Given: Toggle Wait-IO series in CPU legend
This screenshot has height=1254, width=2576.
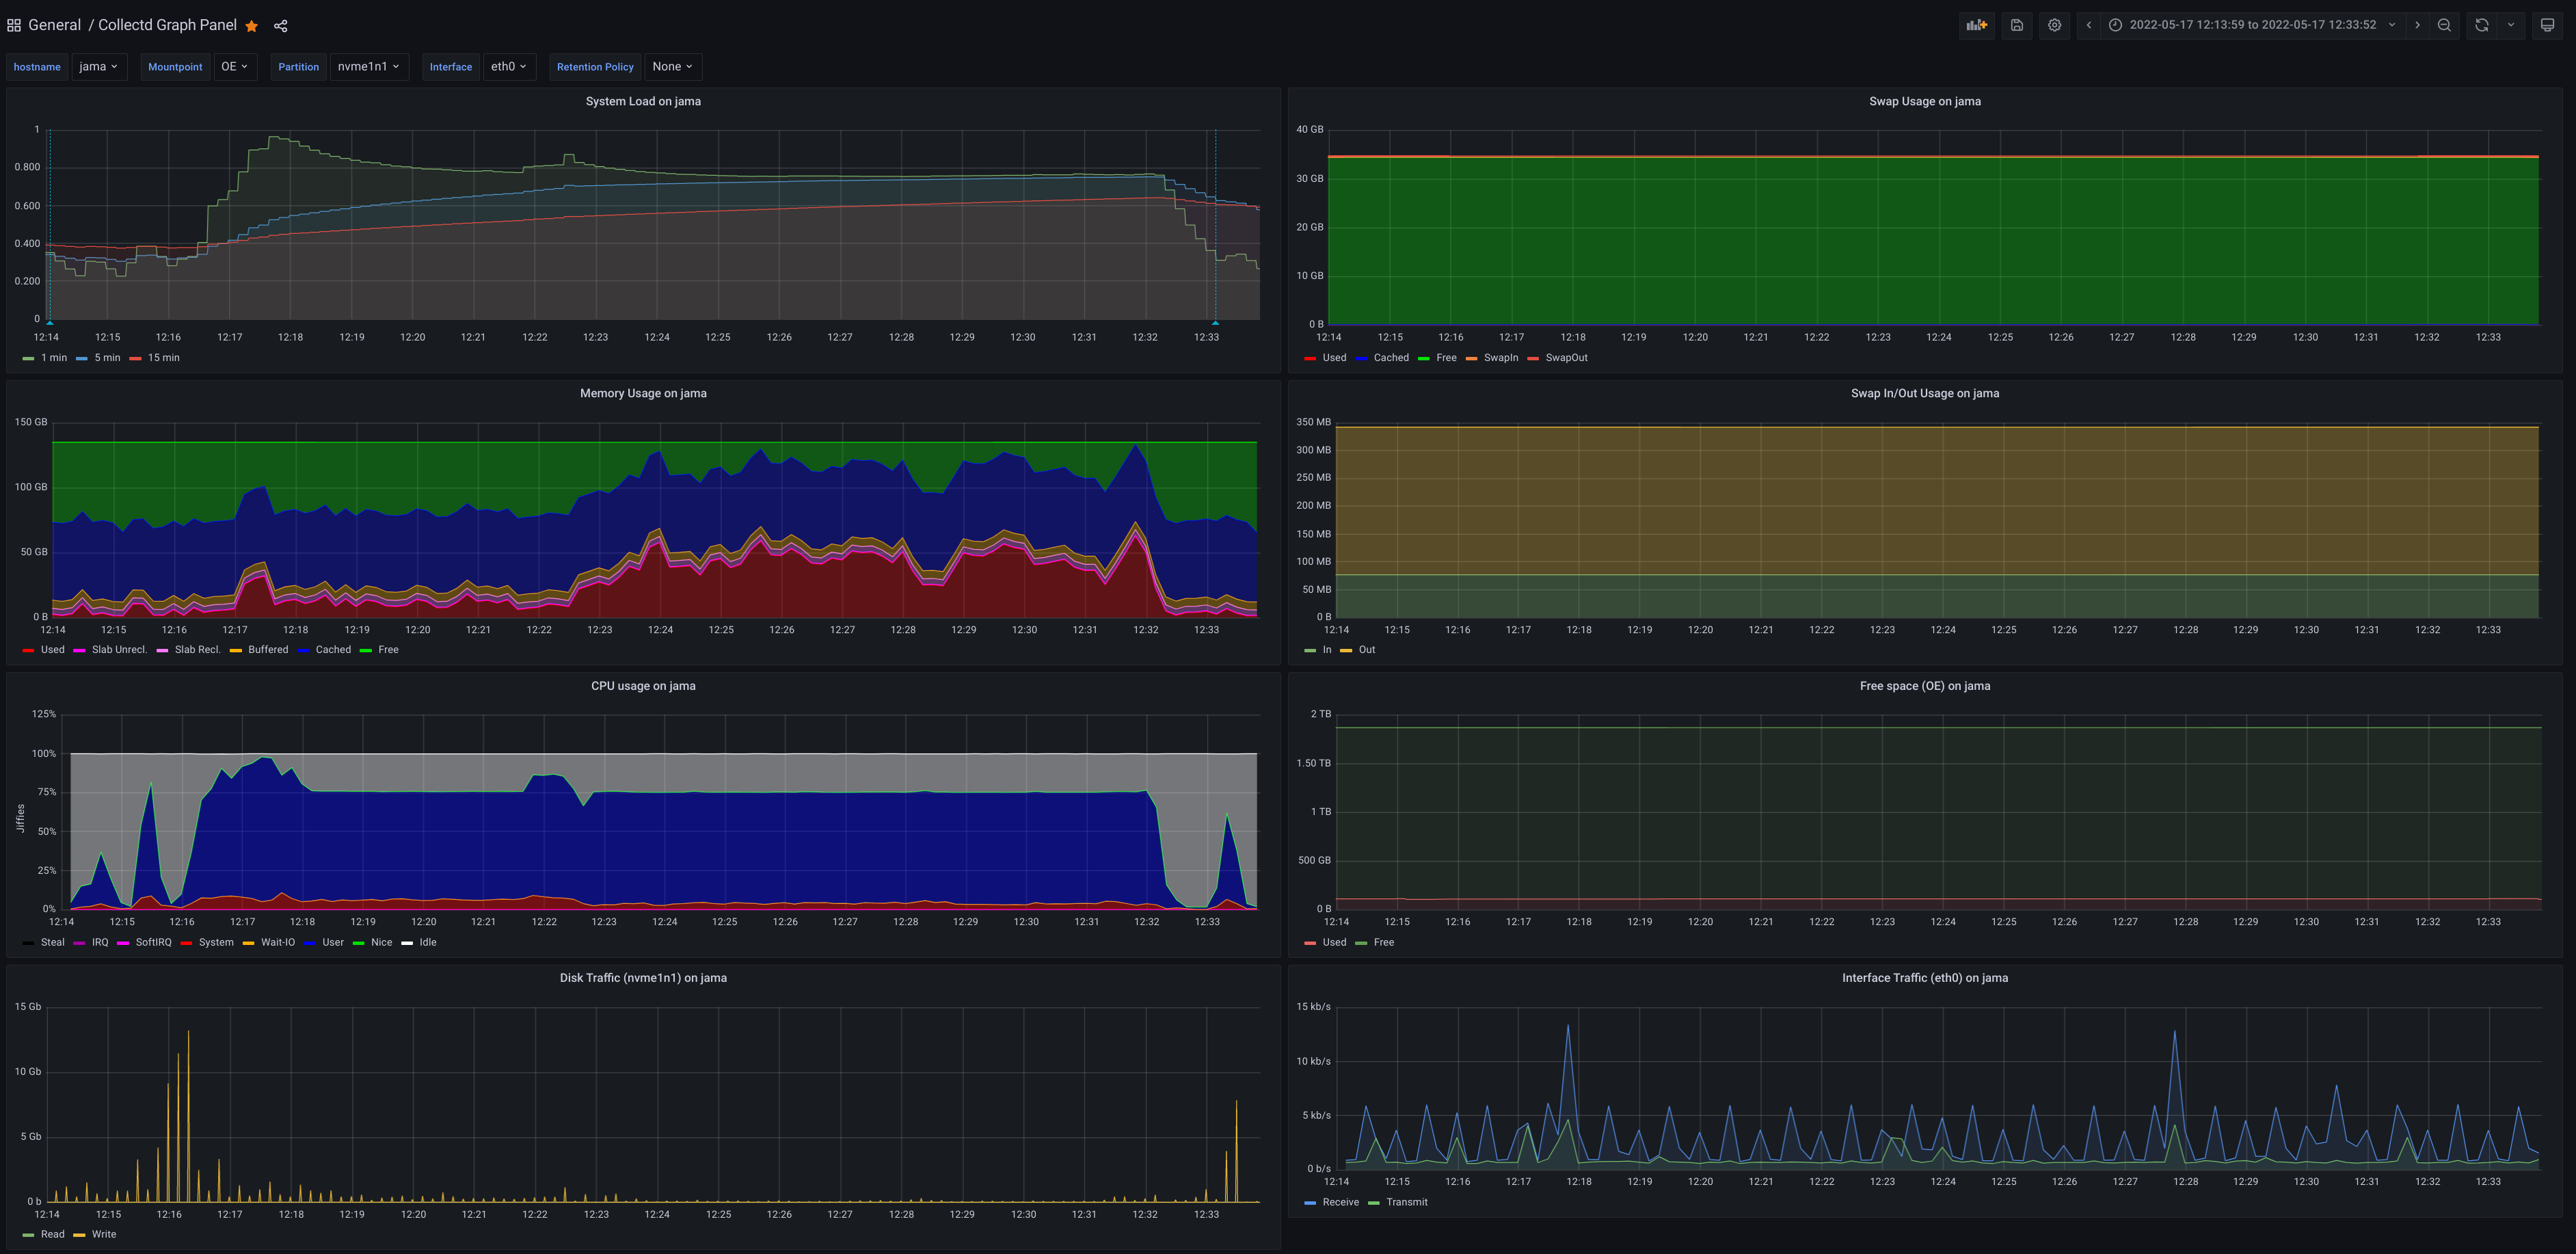Looking at the screenshot, I should pyautogui.click(x=278, y=943).
